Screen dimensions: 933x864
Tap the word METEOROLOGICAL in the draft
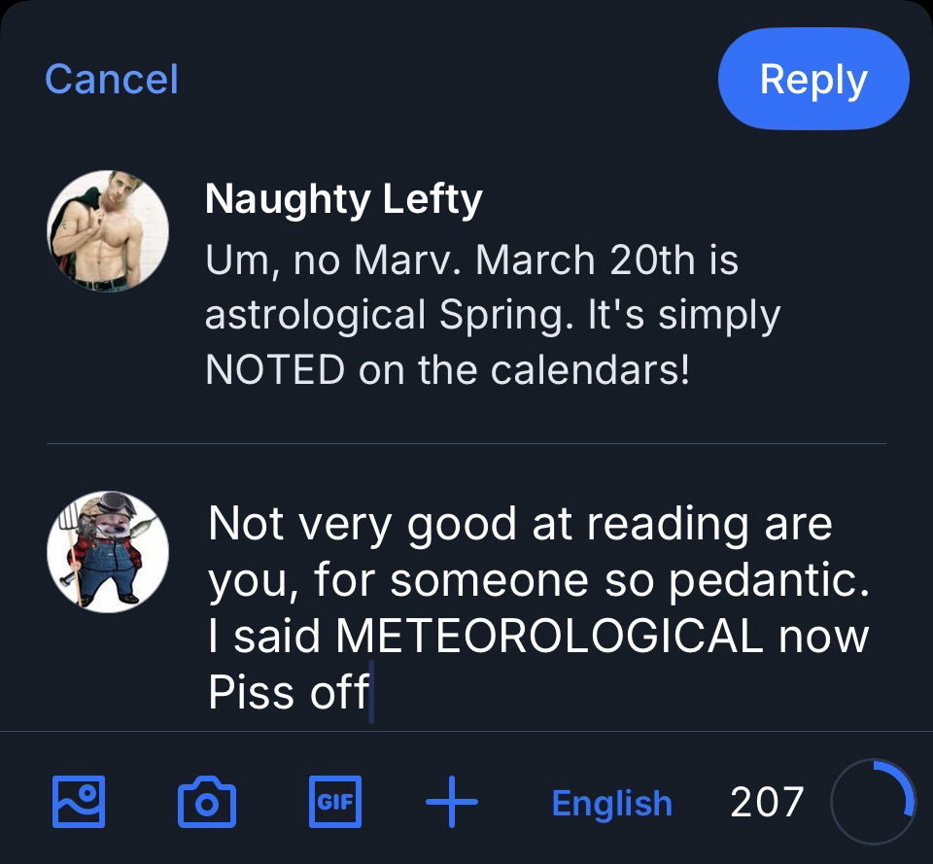(548, 637)
